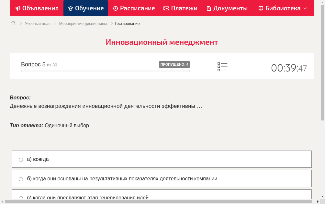Viewport: 325px width, 204px height.
Task: Click the Учебный план breadcrumb link
Action: pyautogui.click(x=38, y=23)
